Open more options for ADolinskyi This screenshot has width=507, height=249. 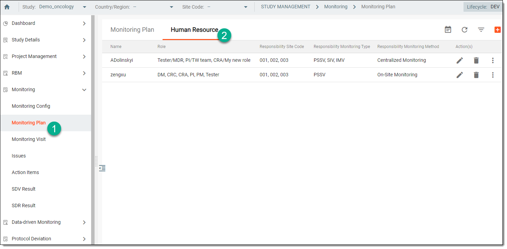(x=493, y=60)
